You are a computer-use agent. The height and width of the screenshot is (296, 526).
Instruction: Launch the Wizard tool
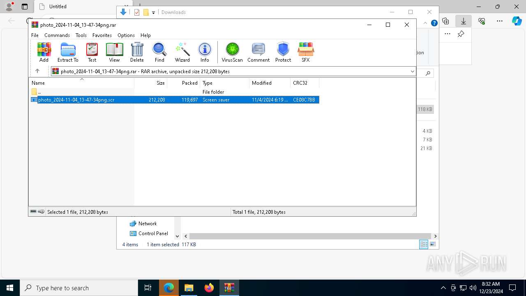[182, 52]
